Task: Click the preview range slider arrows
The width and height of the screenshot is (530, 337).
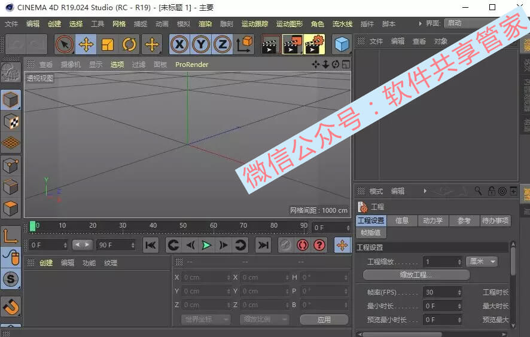Action: [82, 245]
